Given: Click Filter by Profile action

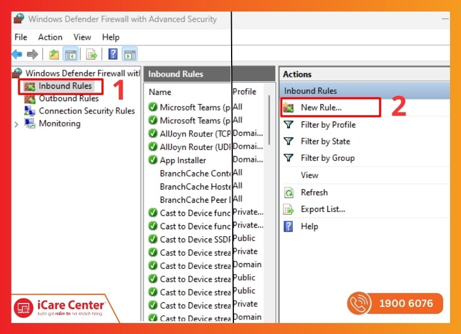Looking at the screenshot, I should click(328, 125).
